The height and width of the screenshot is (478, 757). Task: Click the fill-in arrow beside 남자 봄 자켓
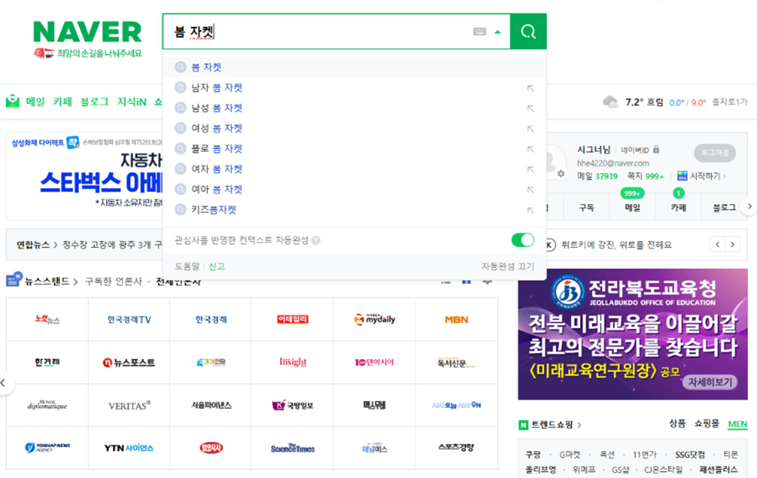(x=530, y=88)
